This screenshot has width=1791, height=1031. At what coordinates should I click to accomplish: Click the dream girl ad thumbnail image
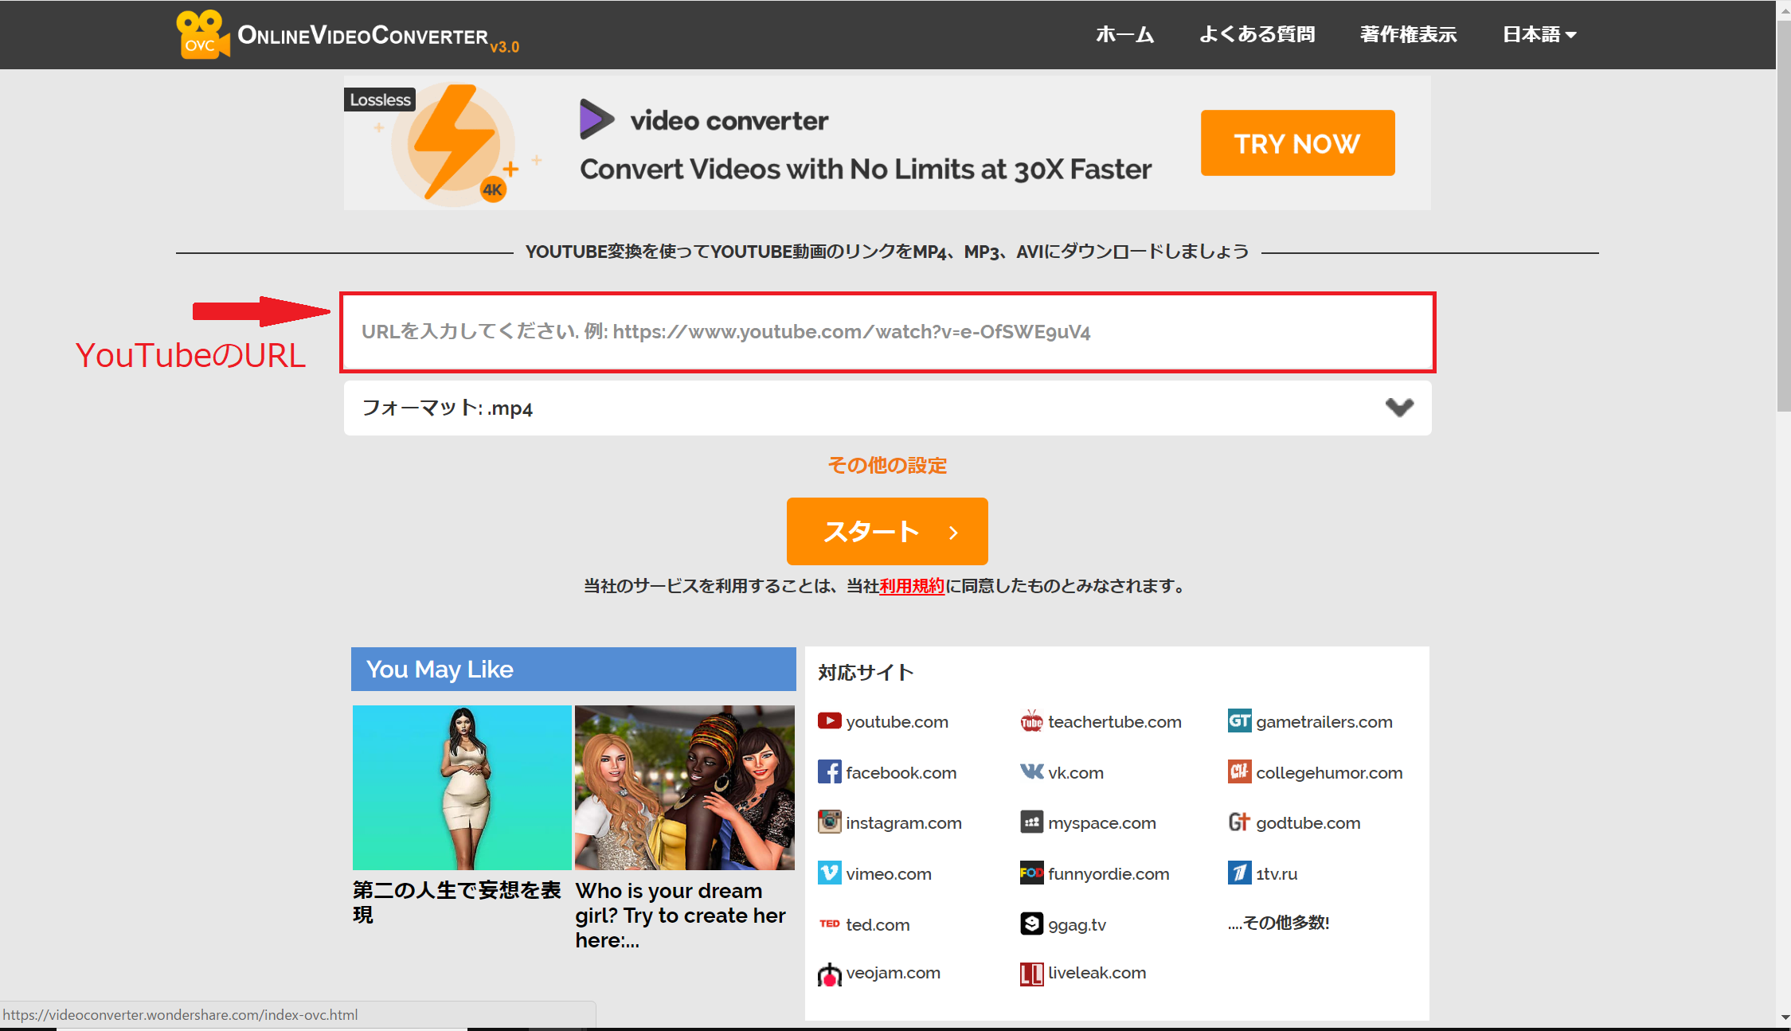point(685,787)
